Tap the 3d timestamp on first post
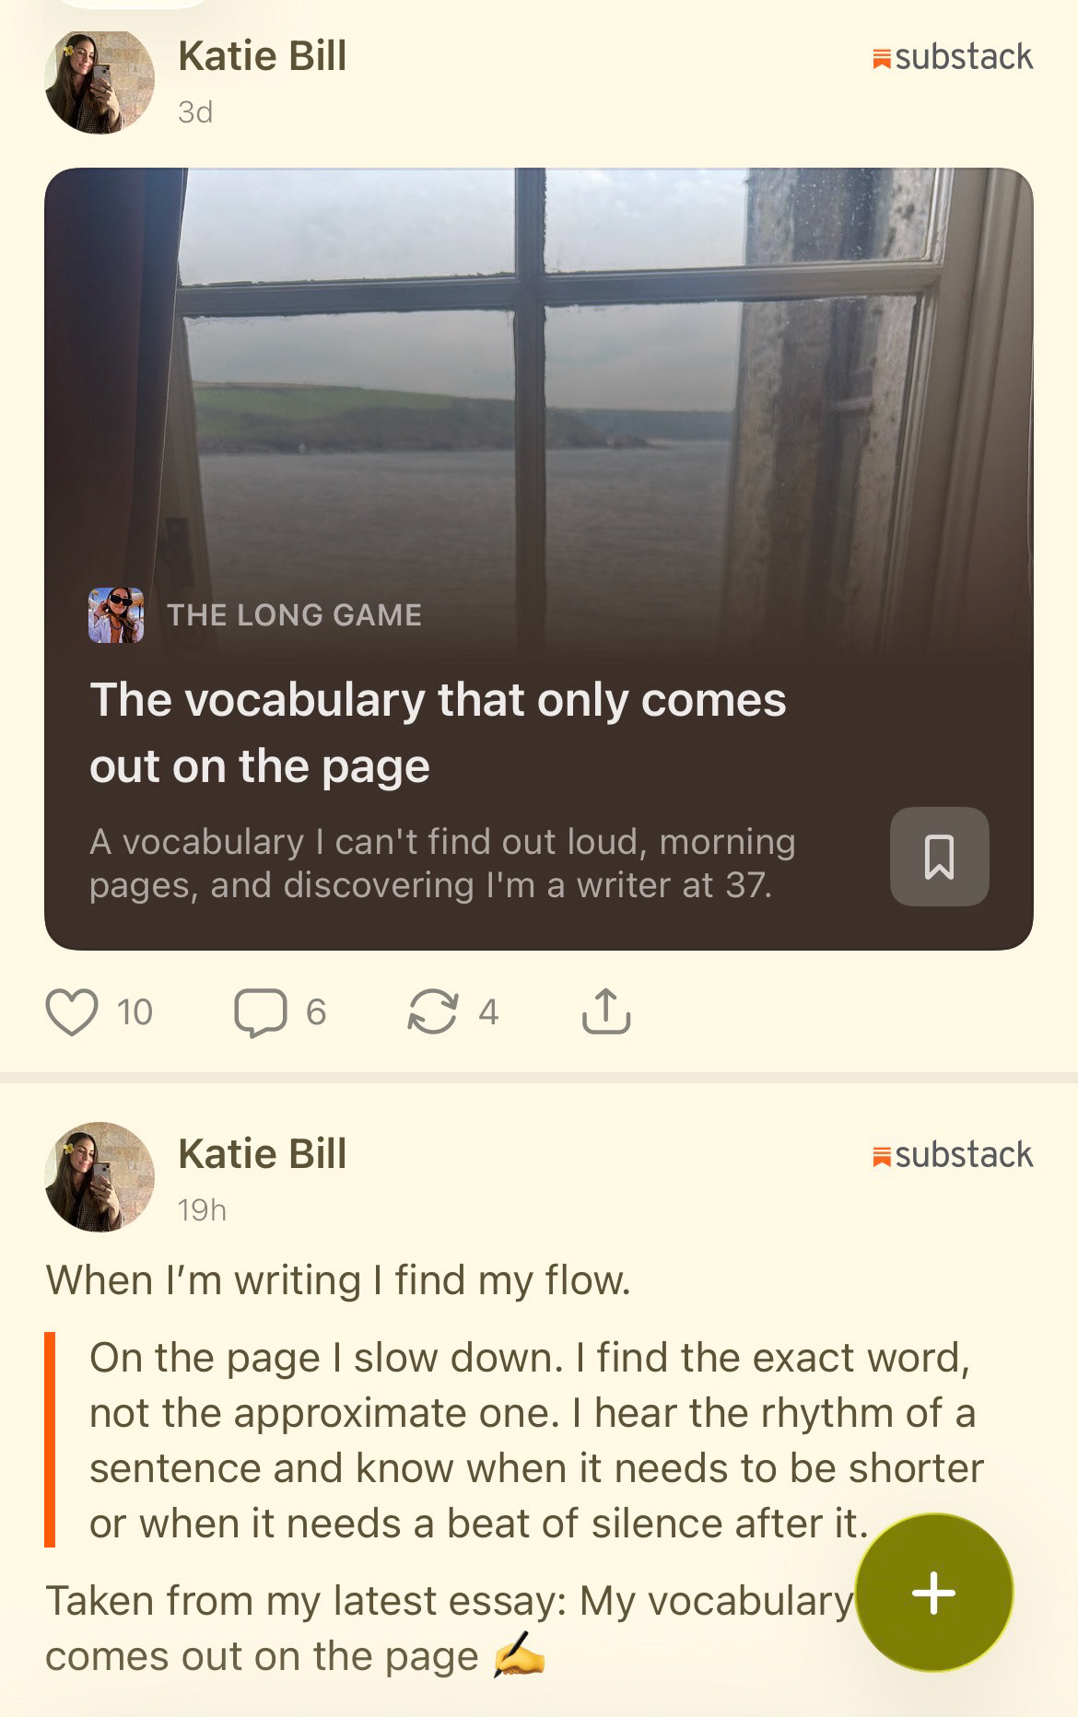Image resolution: width=1078 pixels, height=1717 pixels. click(x=195, y=112)
